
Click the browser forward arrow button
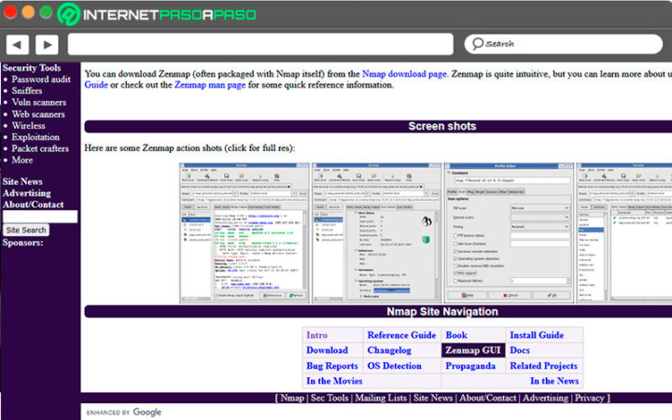click(x=46, y=44)
